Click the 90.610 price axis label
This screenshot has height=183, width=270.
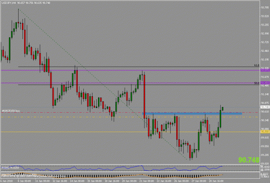[265, 111]
